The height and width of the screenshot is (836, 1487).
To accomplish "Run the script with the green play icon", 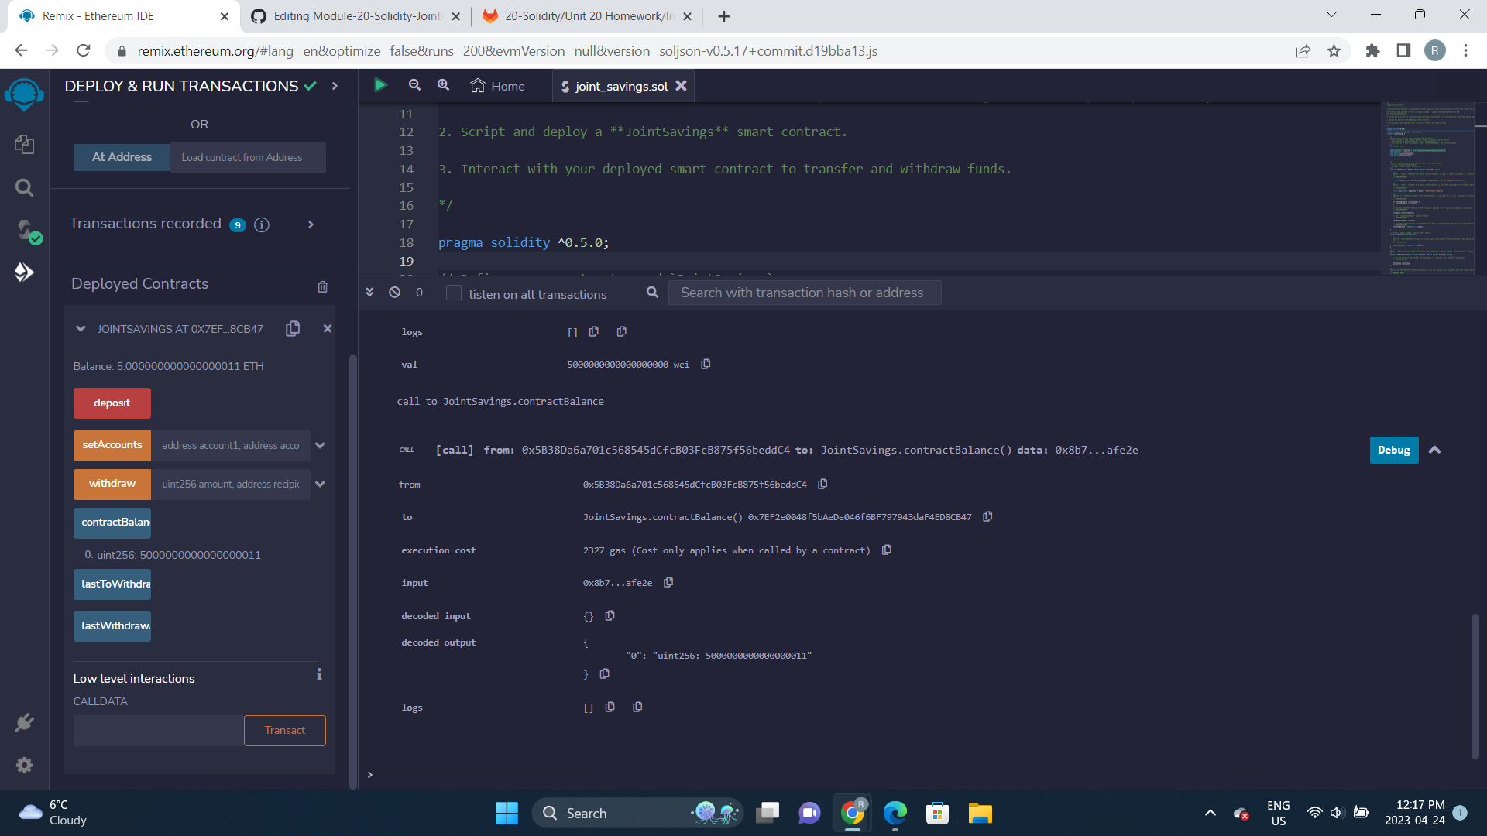I will click(x=380, y=85).
